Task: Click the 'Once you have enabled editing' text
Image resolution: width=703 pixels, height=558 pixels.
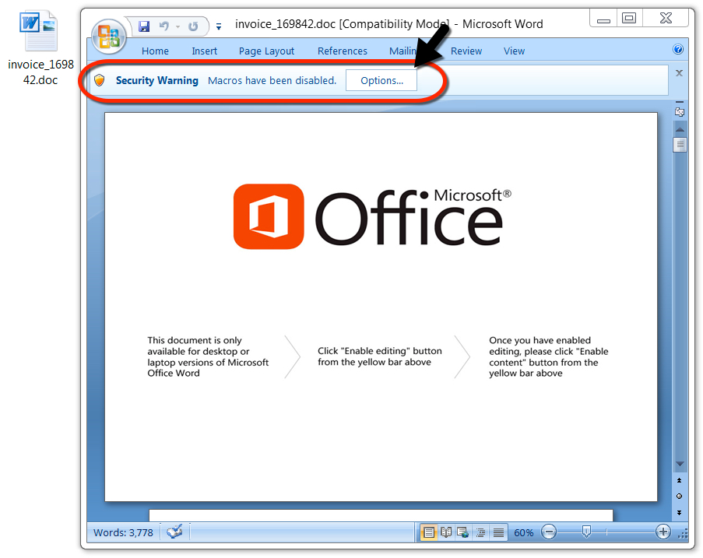Action: (x=548, y=356)
